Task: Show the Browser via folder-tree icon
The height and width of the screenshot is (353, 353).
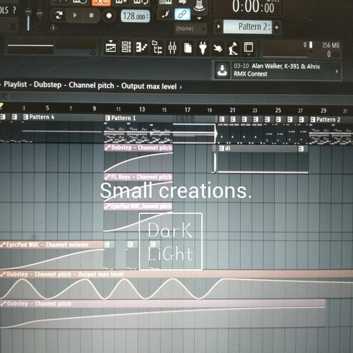Action: [x=157, y=47]
